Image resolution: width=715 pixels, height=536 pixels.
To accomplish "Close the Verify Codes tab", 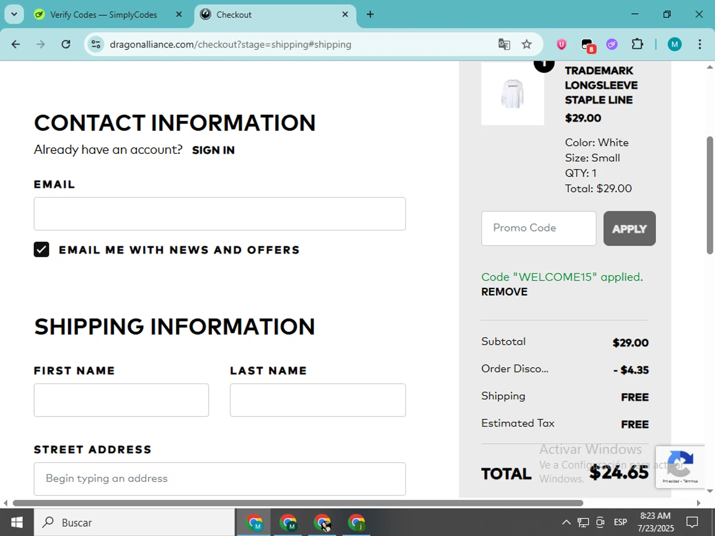I will (179, 14).
